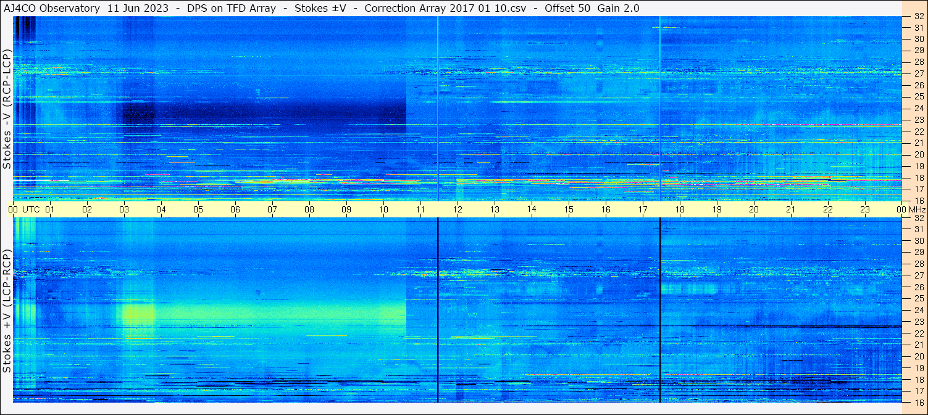Image resolution: width=928 pixels, height=415 pixels.
Task: Click the 20 hour time label
Action: coord(754,209)
